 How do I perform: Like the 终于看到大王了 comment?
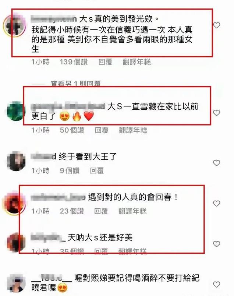click(216, 163)
